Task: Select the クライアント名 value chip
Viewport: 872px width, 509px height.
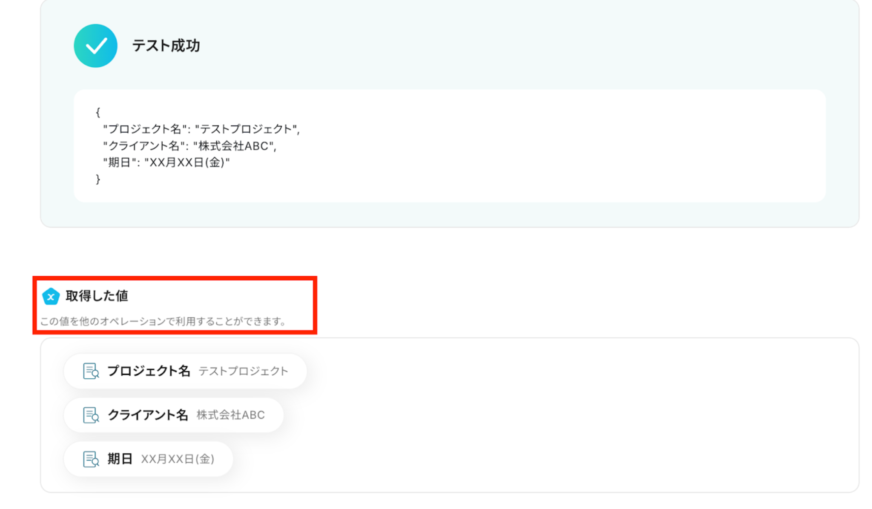Action: [x=174, y=415]
